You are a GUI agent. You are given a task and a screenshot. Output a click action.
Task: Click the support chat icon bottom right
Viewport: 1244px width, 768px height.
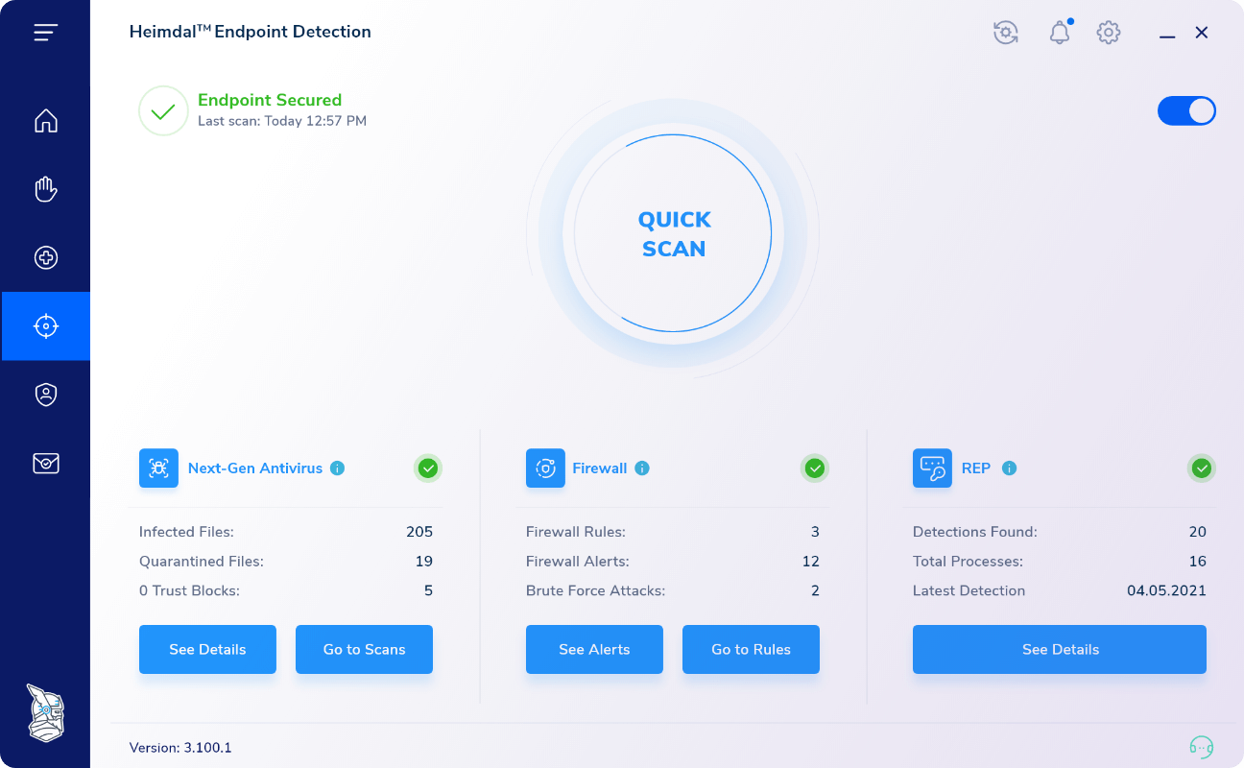point(1201,745)
